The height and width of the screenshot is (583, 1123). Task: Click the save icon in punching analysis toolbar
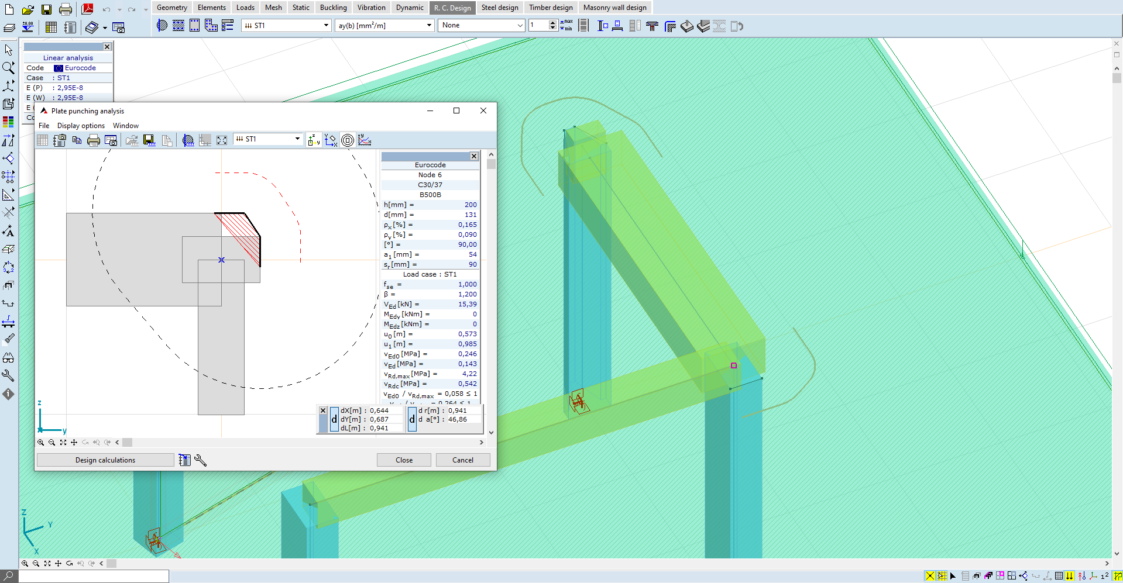149,140
